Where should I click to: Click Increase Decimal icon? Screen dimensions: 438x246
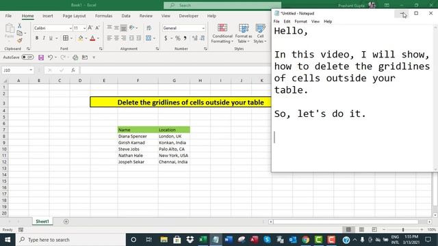coord(194,38)
